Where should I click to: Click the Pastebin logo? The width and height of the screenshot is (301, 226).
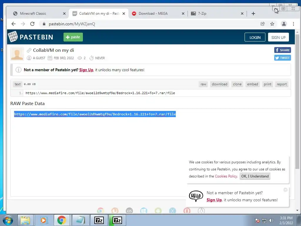click(31, 37)
